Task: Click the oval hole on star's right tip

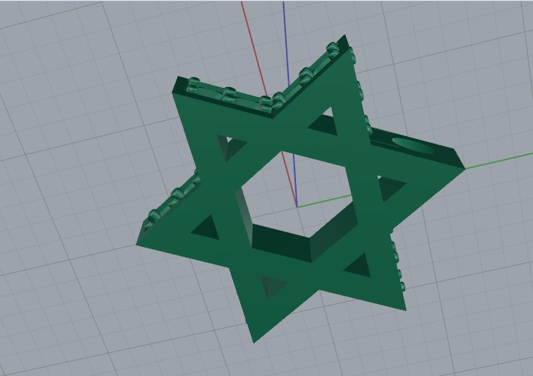Action: click(414, 146)
